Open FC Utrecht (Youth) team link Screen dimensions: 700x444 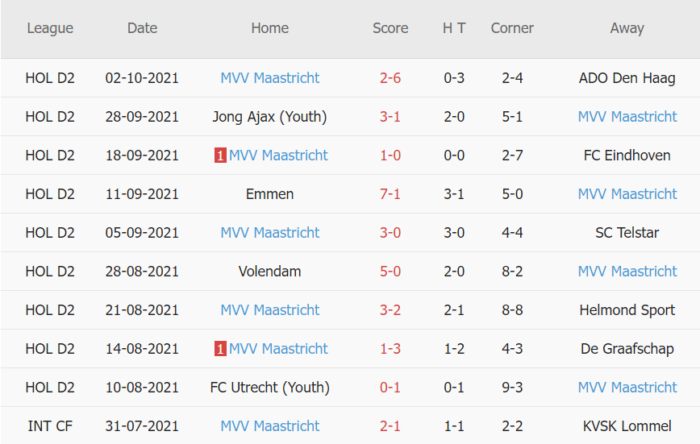coord(270,388)
